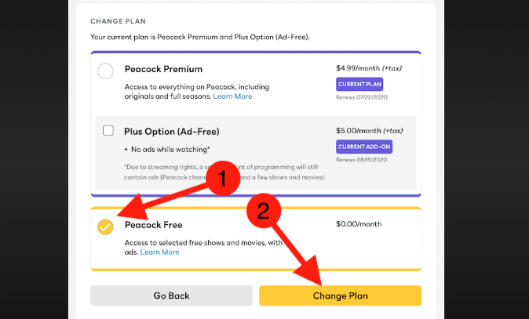Click the purple CURRENT ADD-ON badge
The height and width of the screenshot is (319, 529).
363,147
